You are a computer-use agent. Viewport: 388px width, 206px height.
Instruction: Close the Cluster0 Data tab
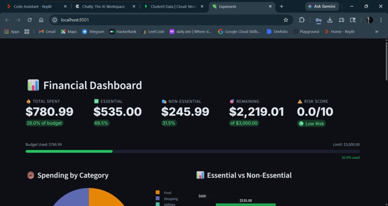click(202, 6)
